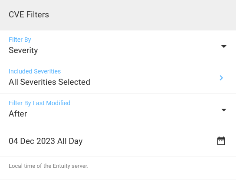Screen dimensions: 236x180
Task: Click the Included Severities label
Action: point(35,71)
